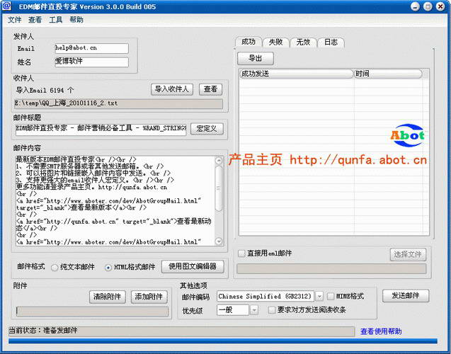
Task: Open the 帮助 menu
Action: [x=76, y=20]
